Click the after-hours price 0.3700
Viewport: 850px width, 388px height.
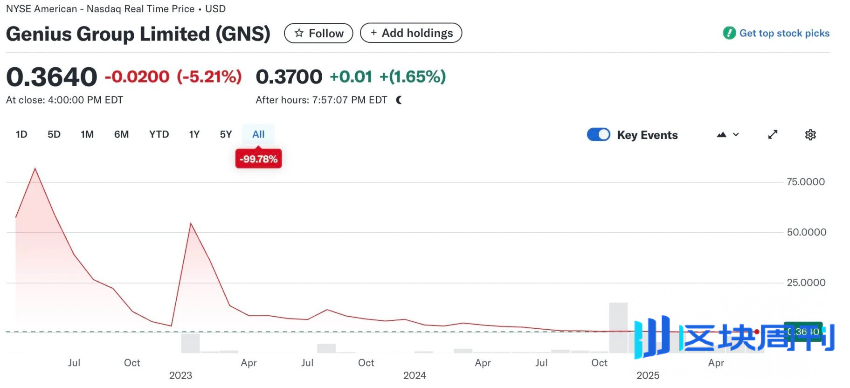click(x=289, y=76)
